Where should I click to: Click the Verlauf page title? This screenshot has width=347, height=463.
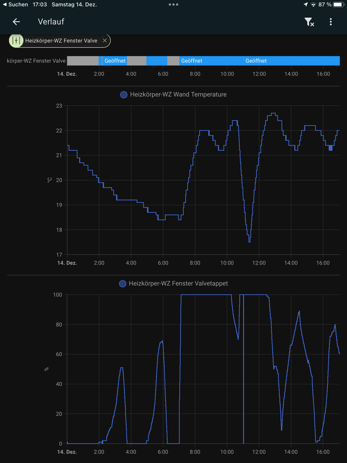click(51, 22)
